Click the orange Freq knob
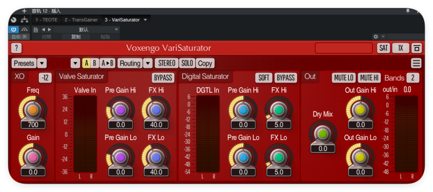 point(33,110)
